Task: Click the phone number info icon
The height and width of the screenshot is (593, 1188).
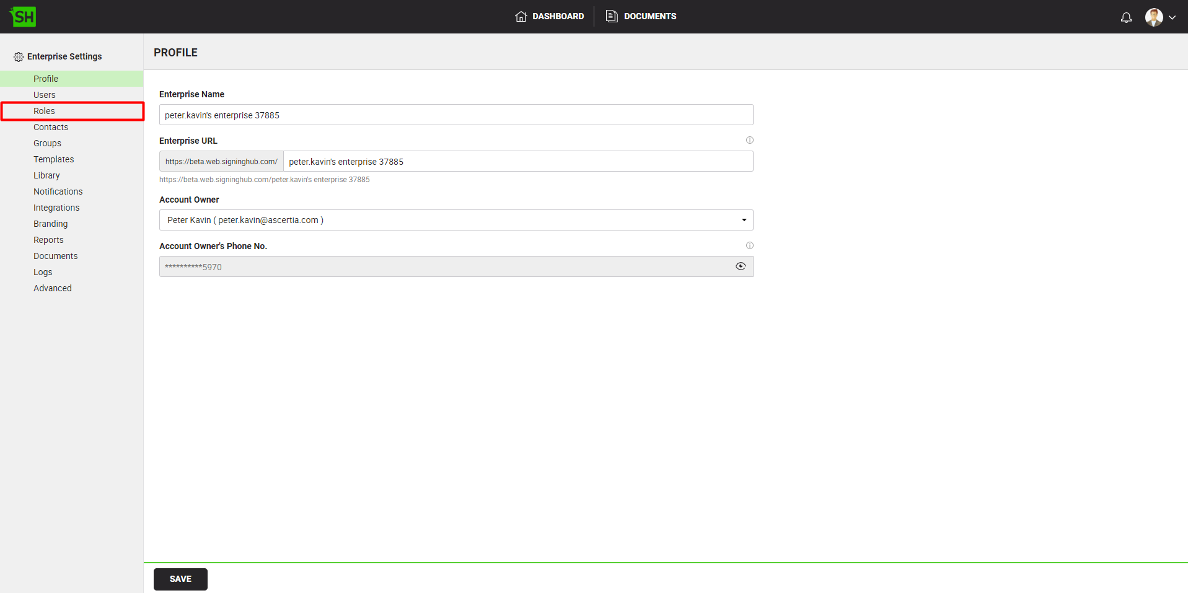Action: 749,246
